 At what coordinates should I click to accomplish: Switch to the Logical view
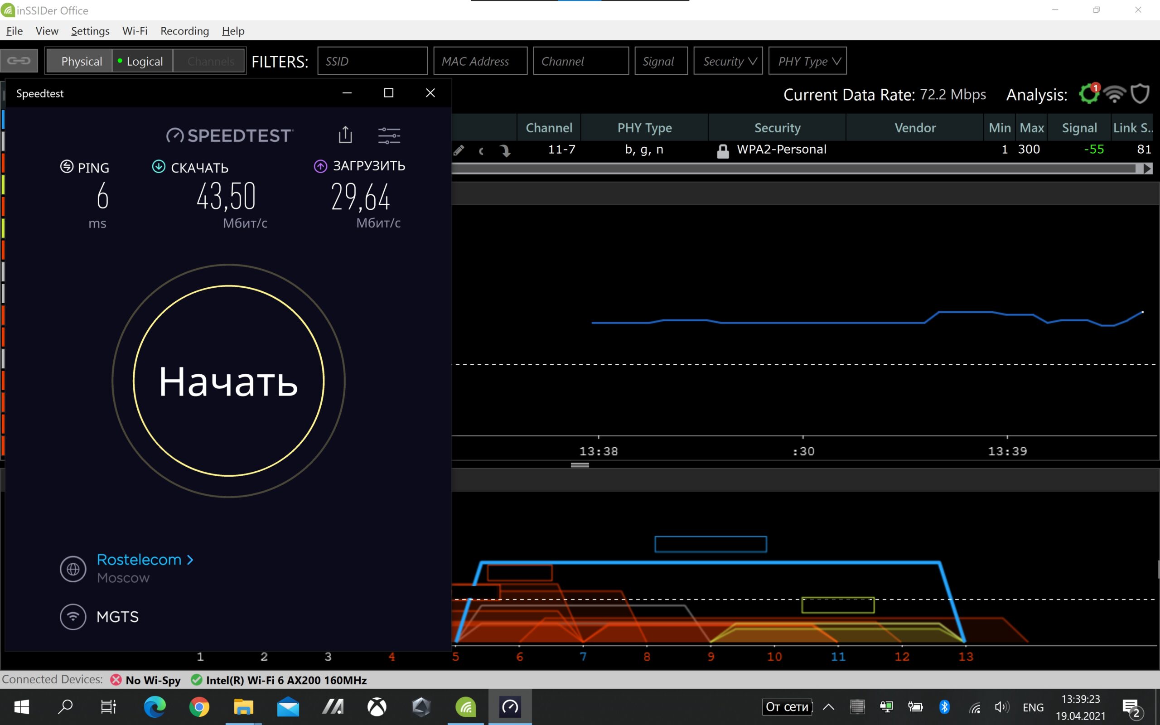[x=143, y=61]
